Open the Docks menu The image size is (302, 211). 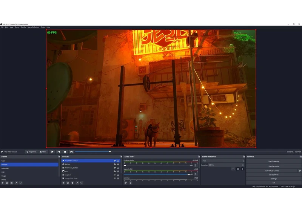pyautogui.click(x=17, y=27)
